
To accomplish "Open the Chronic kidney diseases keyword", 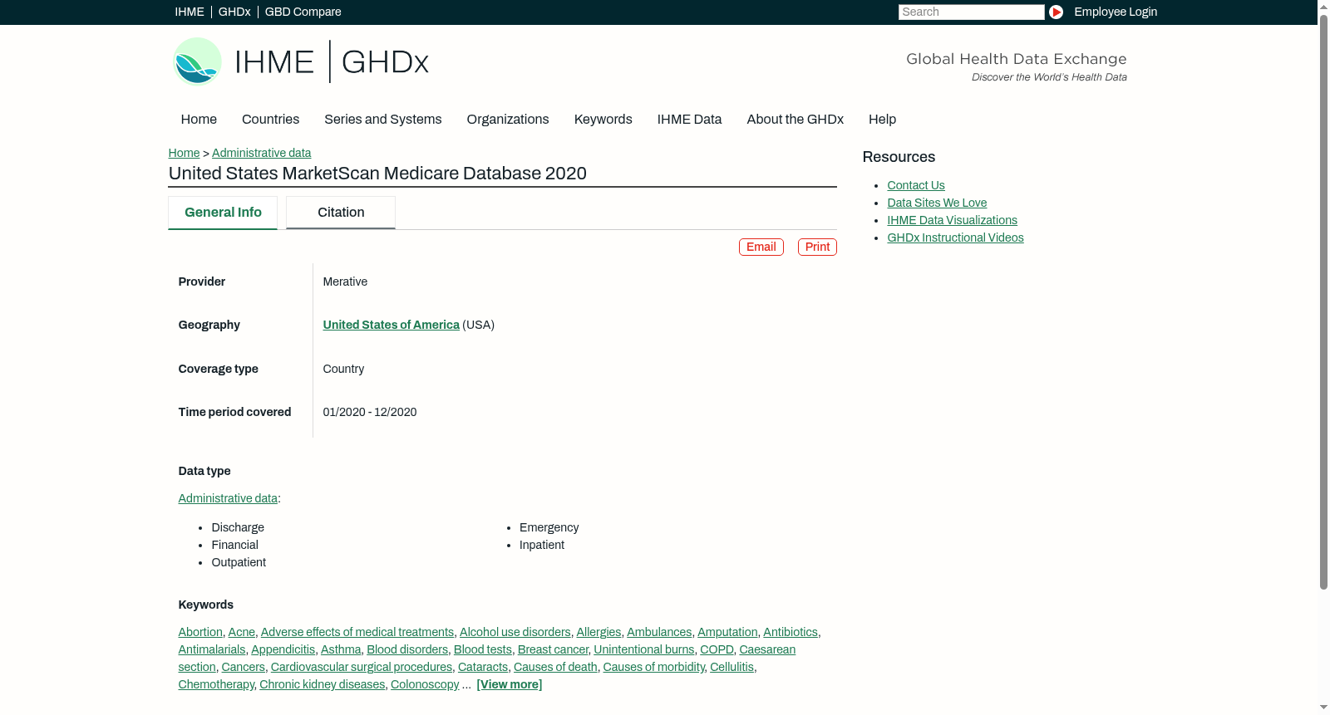I will click(x=323, y=684).
